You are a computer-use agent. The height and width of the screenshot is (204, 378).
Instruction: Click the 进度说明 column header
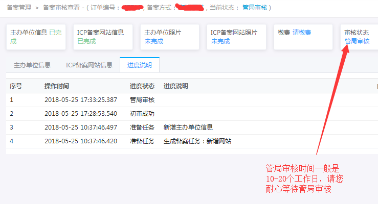point(176,86)
